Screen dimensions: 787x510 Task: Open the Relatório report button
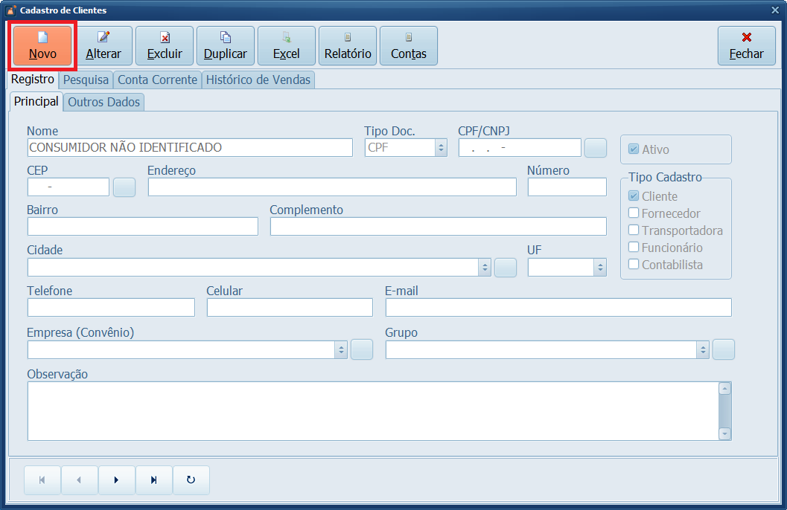tap(348, 46)
